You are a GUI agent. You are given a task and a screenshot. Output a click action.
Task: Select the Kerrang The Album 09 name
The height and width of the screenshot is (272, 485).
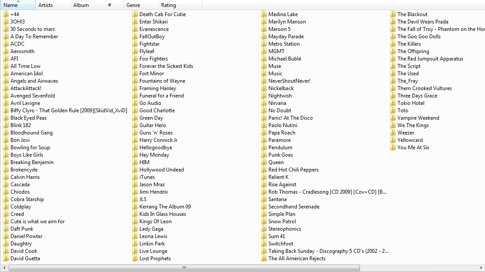pyautogui.click(x=165, y=207)
